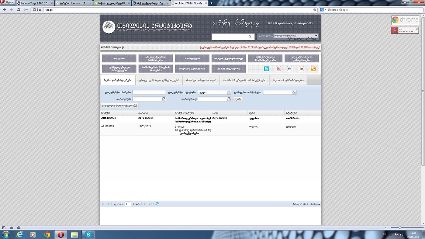This screenshot has height=239, width=425.
Task: Launch Skype from the Windows taskbar
Action: pos(88,235)
